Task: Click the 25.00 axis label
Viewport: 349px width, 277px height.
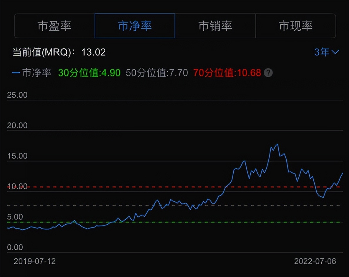Action: pos(17,95)
